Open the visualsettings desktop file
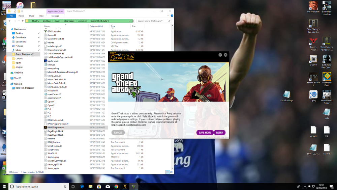This screenshot has height=190, width=337. tap(286, 96)
